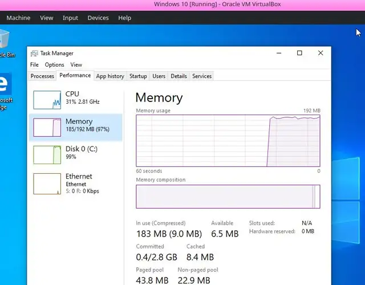This screenshot has height=285, width=365.
Task: Open the VirtualBox Devices menu
Action: pos(98,18)
